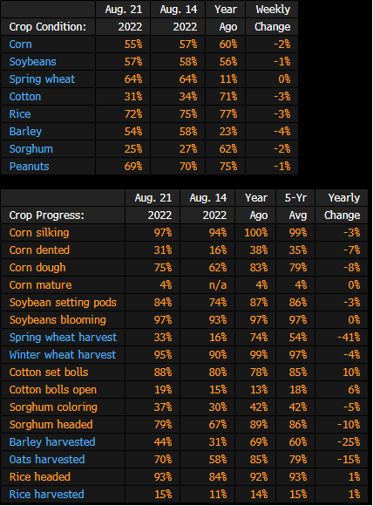Open the Corn crop condition link
373x506 pixels.
20,44
